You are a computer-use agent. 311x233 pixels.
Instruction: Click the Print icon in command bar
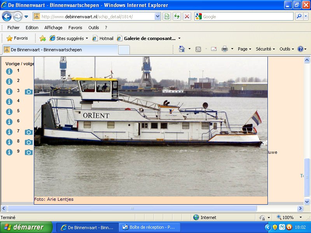click(x=224, y=49)
